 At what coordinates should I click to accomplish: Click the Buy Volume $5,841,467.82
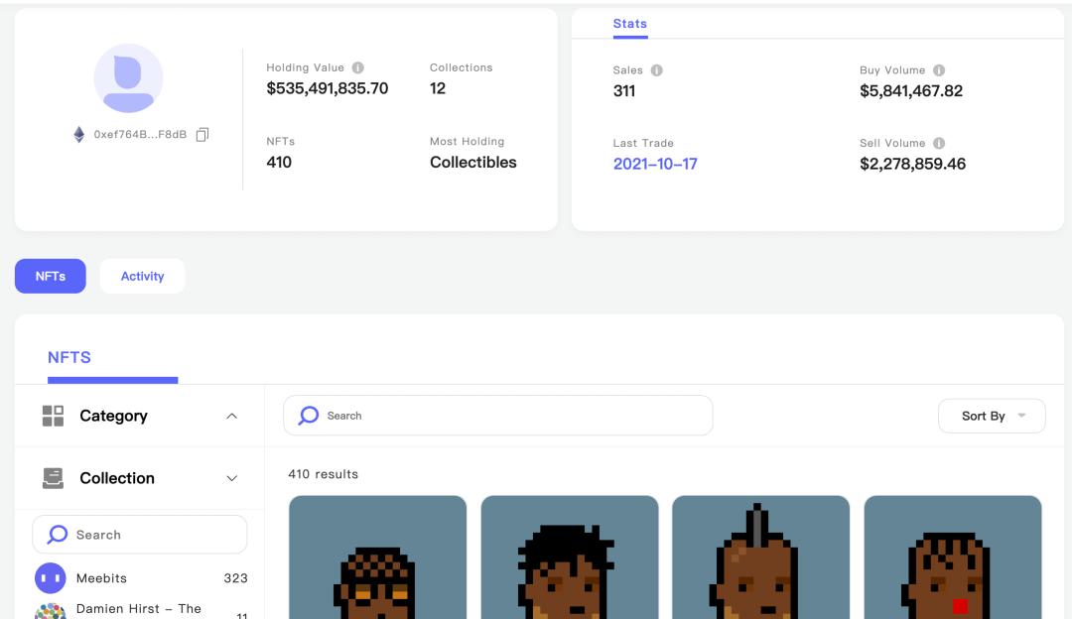[911, 91]
